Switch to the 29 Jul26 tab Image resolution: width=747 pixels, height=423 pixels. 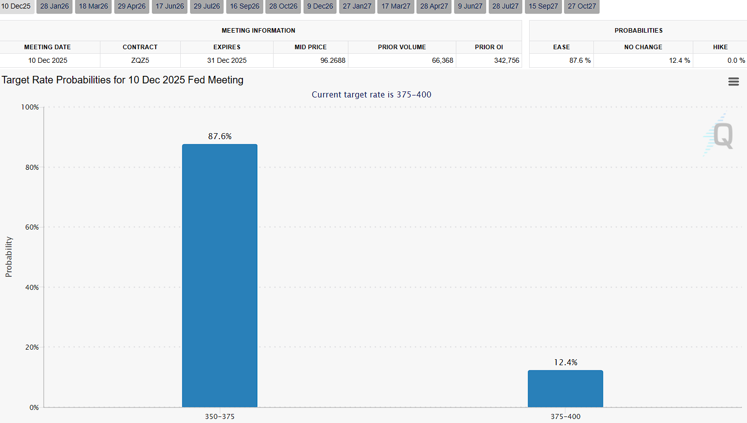[207, 7]
